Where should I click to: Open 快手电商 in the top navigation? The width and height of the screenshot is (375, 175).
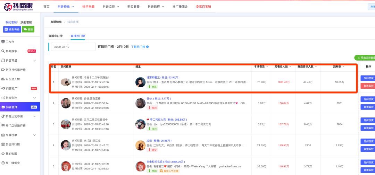[x=88, y=7]
